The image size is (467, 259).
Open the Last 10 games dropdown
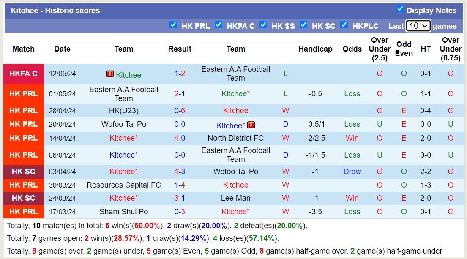[418, 26]
